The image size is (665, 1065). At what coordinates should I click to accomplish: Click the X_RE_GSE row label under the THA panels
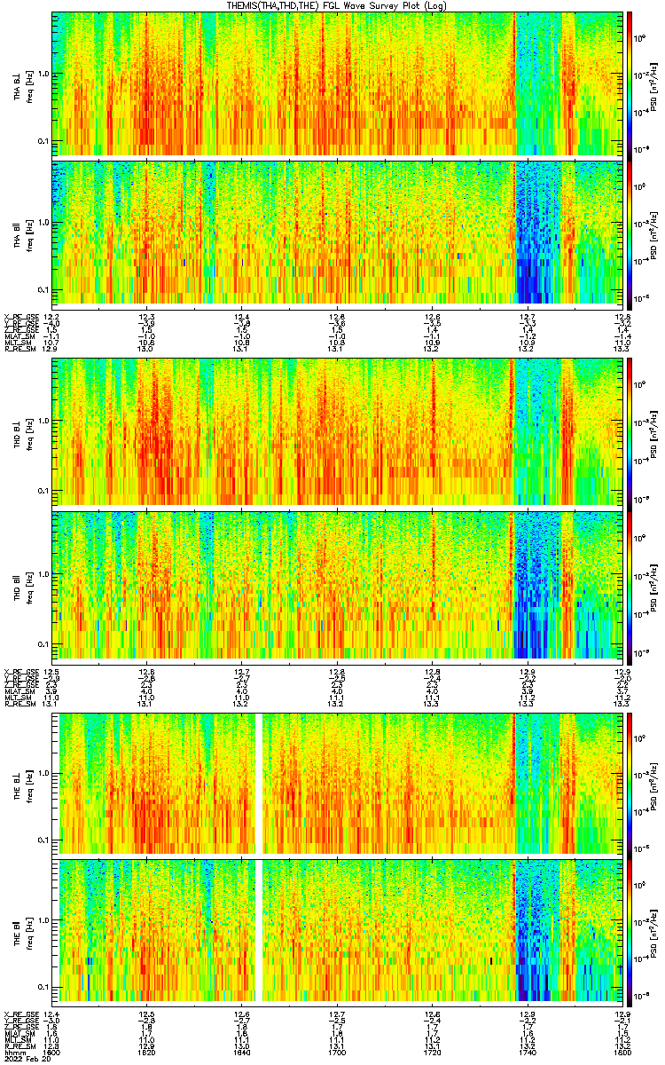20,316
